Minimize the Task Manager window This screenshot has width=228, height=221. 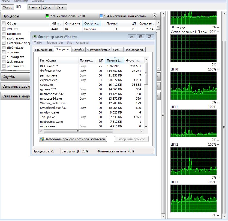coord(132,37)
